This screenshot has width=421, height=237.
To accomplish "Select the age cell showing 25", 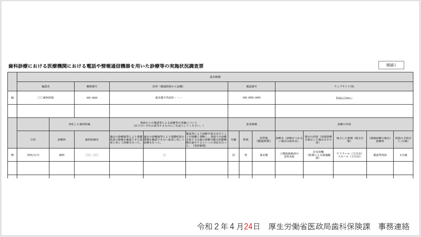I will [234, 155].
